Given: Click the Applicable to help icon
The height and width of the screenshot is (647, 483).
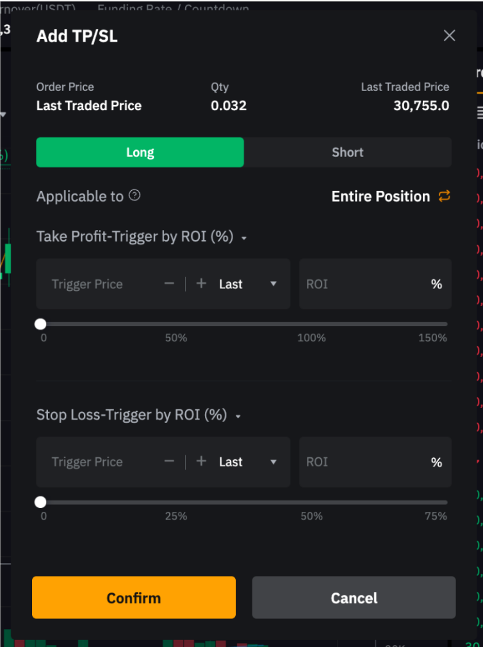Looking at the screenshot, I should 135,195.
